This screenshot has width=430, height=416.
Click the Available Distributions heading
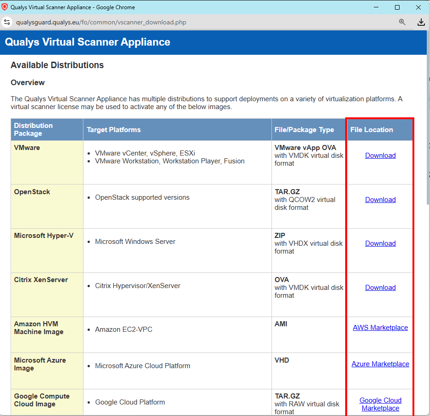(57, 65)
